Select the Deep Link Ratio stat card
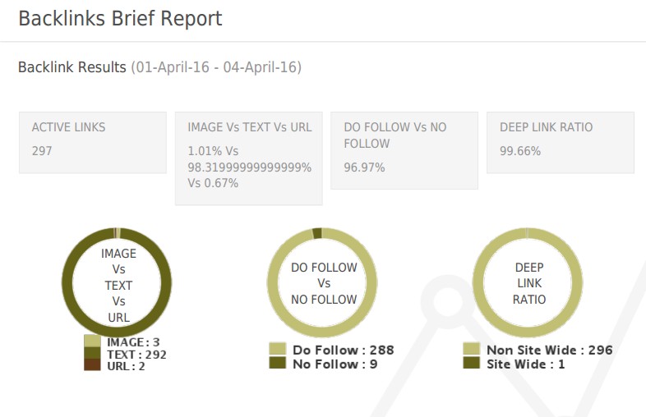 [x=561, y=143]
